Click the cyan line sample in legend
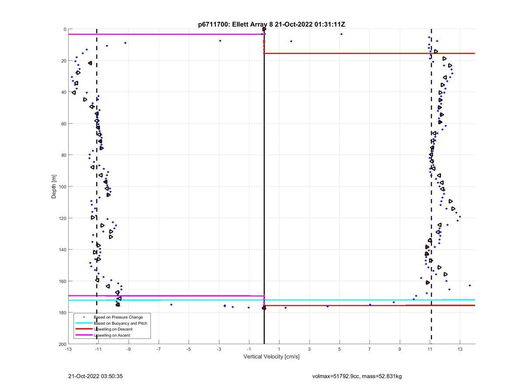The image size is (525, 387). [84, 323]
